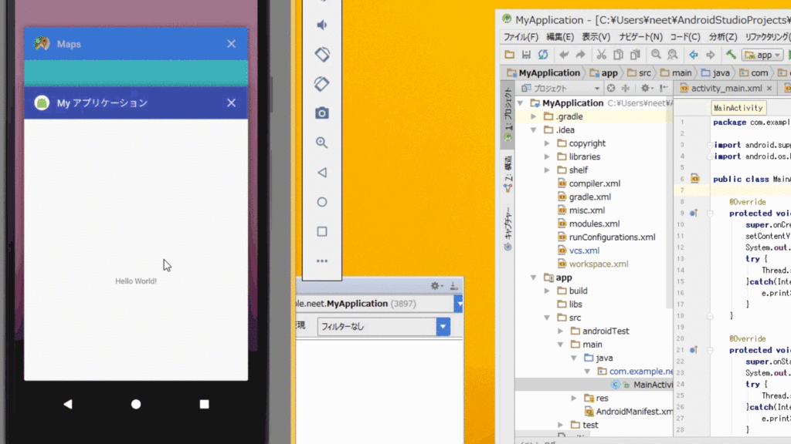
Task: Close the activity_main.xml tab
Action: pyautogui.click(x=769, y=88)
